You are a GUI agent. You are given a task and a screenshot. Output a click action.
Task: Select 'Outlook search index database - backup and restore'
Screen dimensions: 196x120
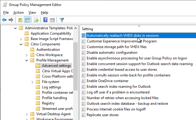point(127,104)
